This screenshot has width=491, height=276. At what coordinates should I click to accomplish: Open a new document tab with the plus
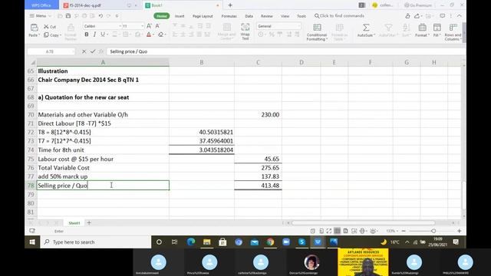click(230, 5)
